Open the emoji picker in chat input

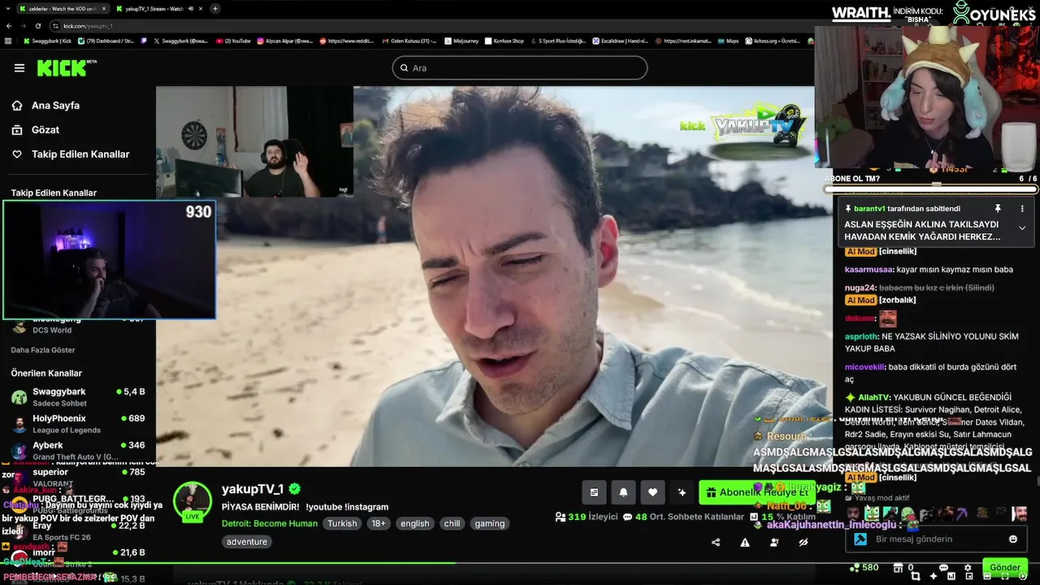point(1013,539)
